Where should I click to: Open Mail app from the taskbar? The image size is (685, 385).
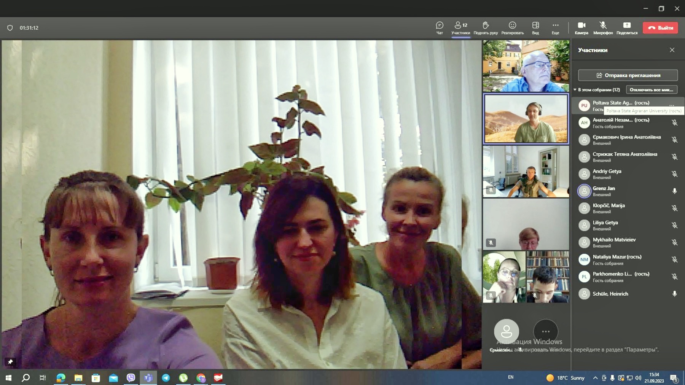coord(113,378)
